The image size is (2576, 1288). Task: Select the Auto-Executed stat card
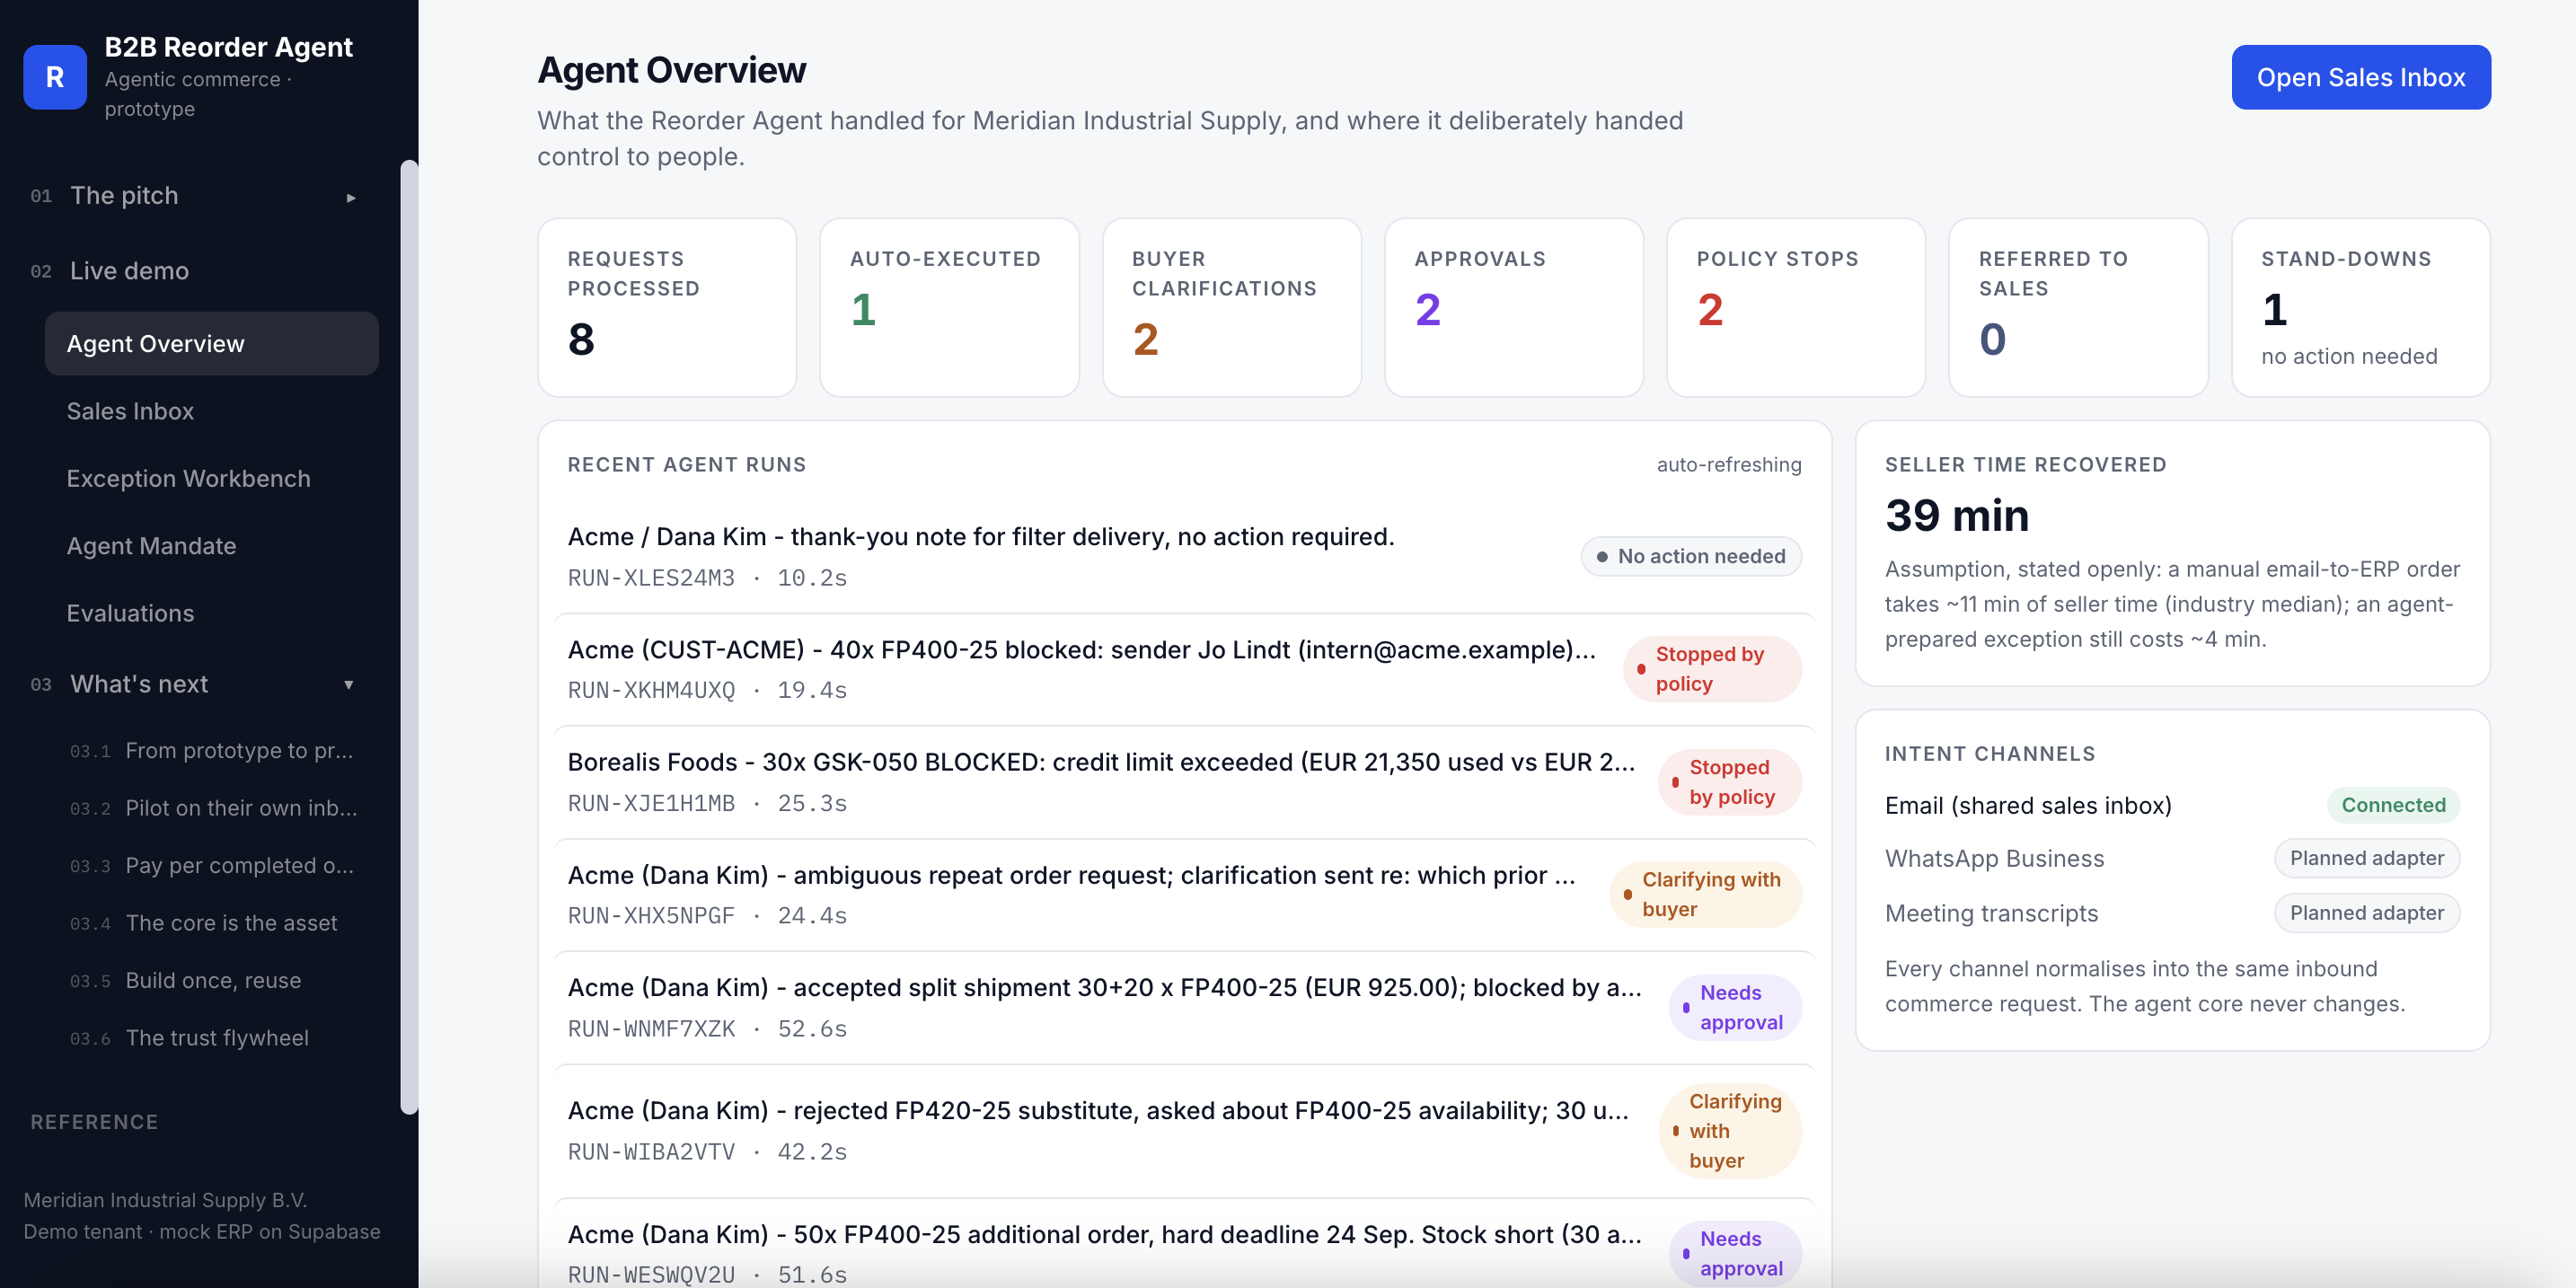[x=949, y=307]
